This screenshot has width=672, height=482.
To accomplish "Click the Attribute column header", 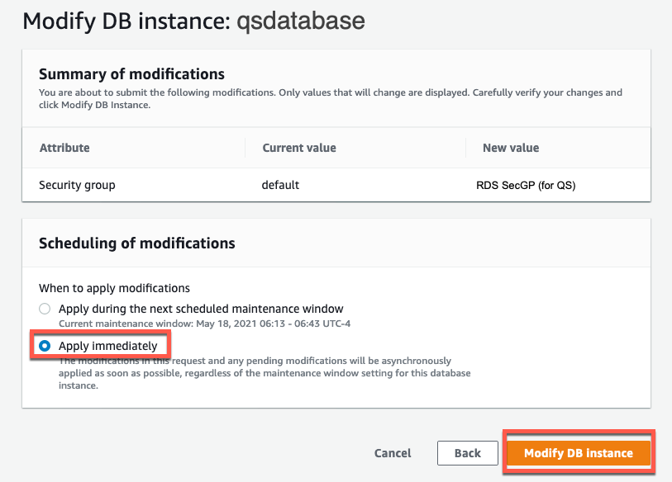I will (64, 148).
